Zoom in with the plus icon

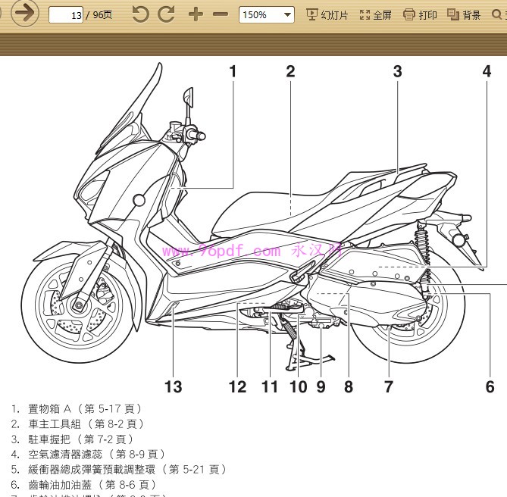tap(196, 14)
